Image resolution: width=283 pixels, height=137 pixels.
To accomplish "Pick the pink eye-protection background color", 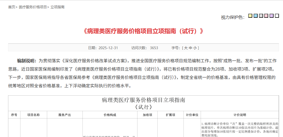I will click(x=266, y=16).
